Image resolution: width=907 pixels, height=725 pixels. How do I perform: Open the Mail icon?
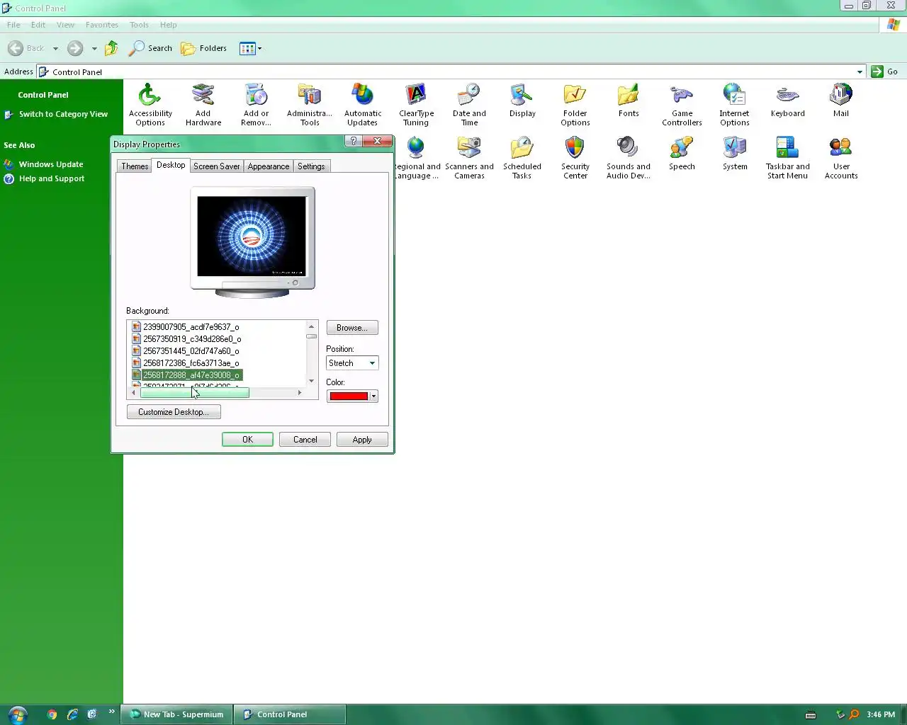click(x=841, y=101)
